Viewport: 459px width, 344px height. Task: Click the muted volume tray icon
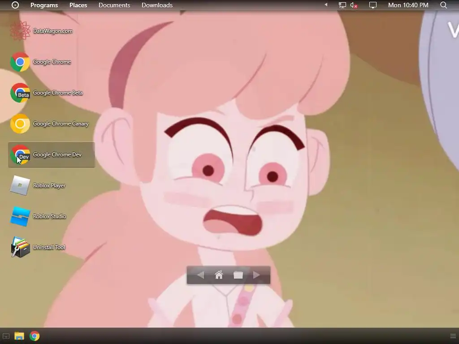click(x=354, y=5)
